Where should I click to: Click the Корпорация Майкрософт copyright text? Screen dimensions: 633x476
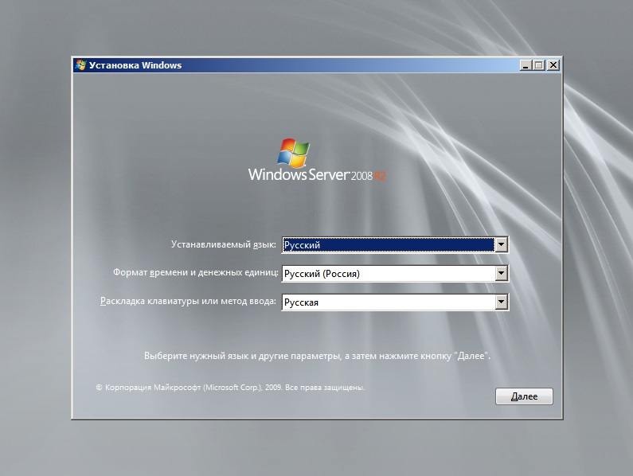(x=231, y=388)
